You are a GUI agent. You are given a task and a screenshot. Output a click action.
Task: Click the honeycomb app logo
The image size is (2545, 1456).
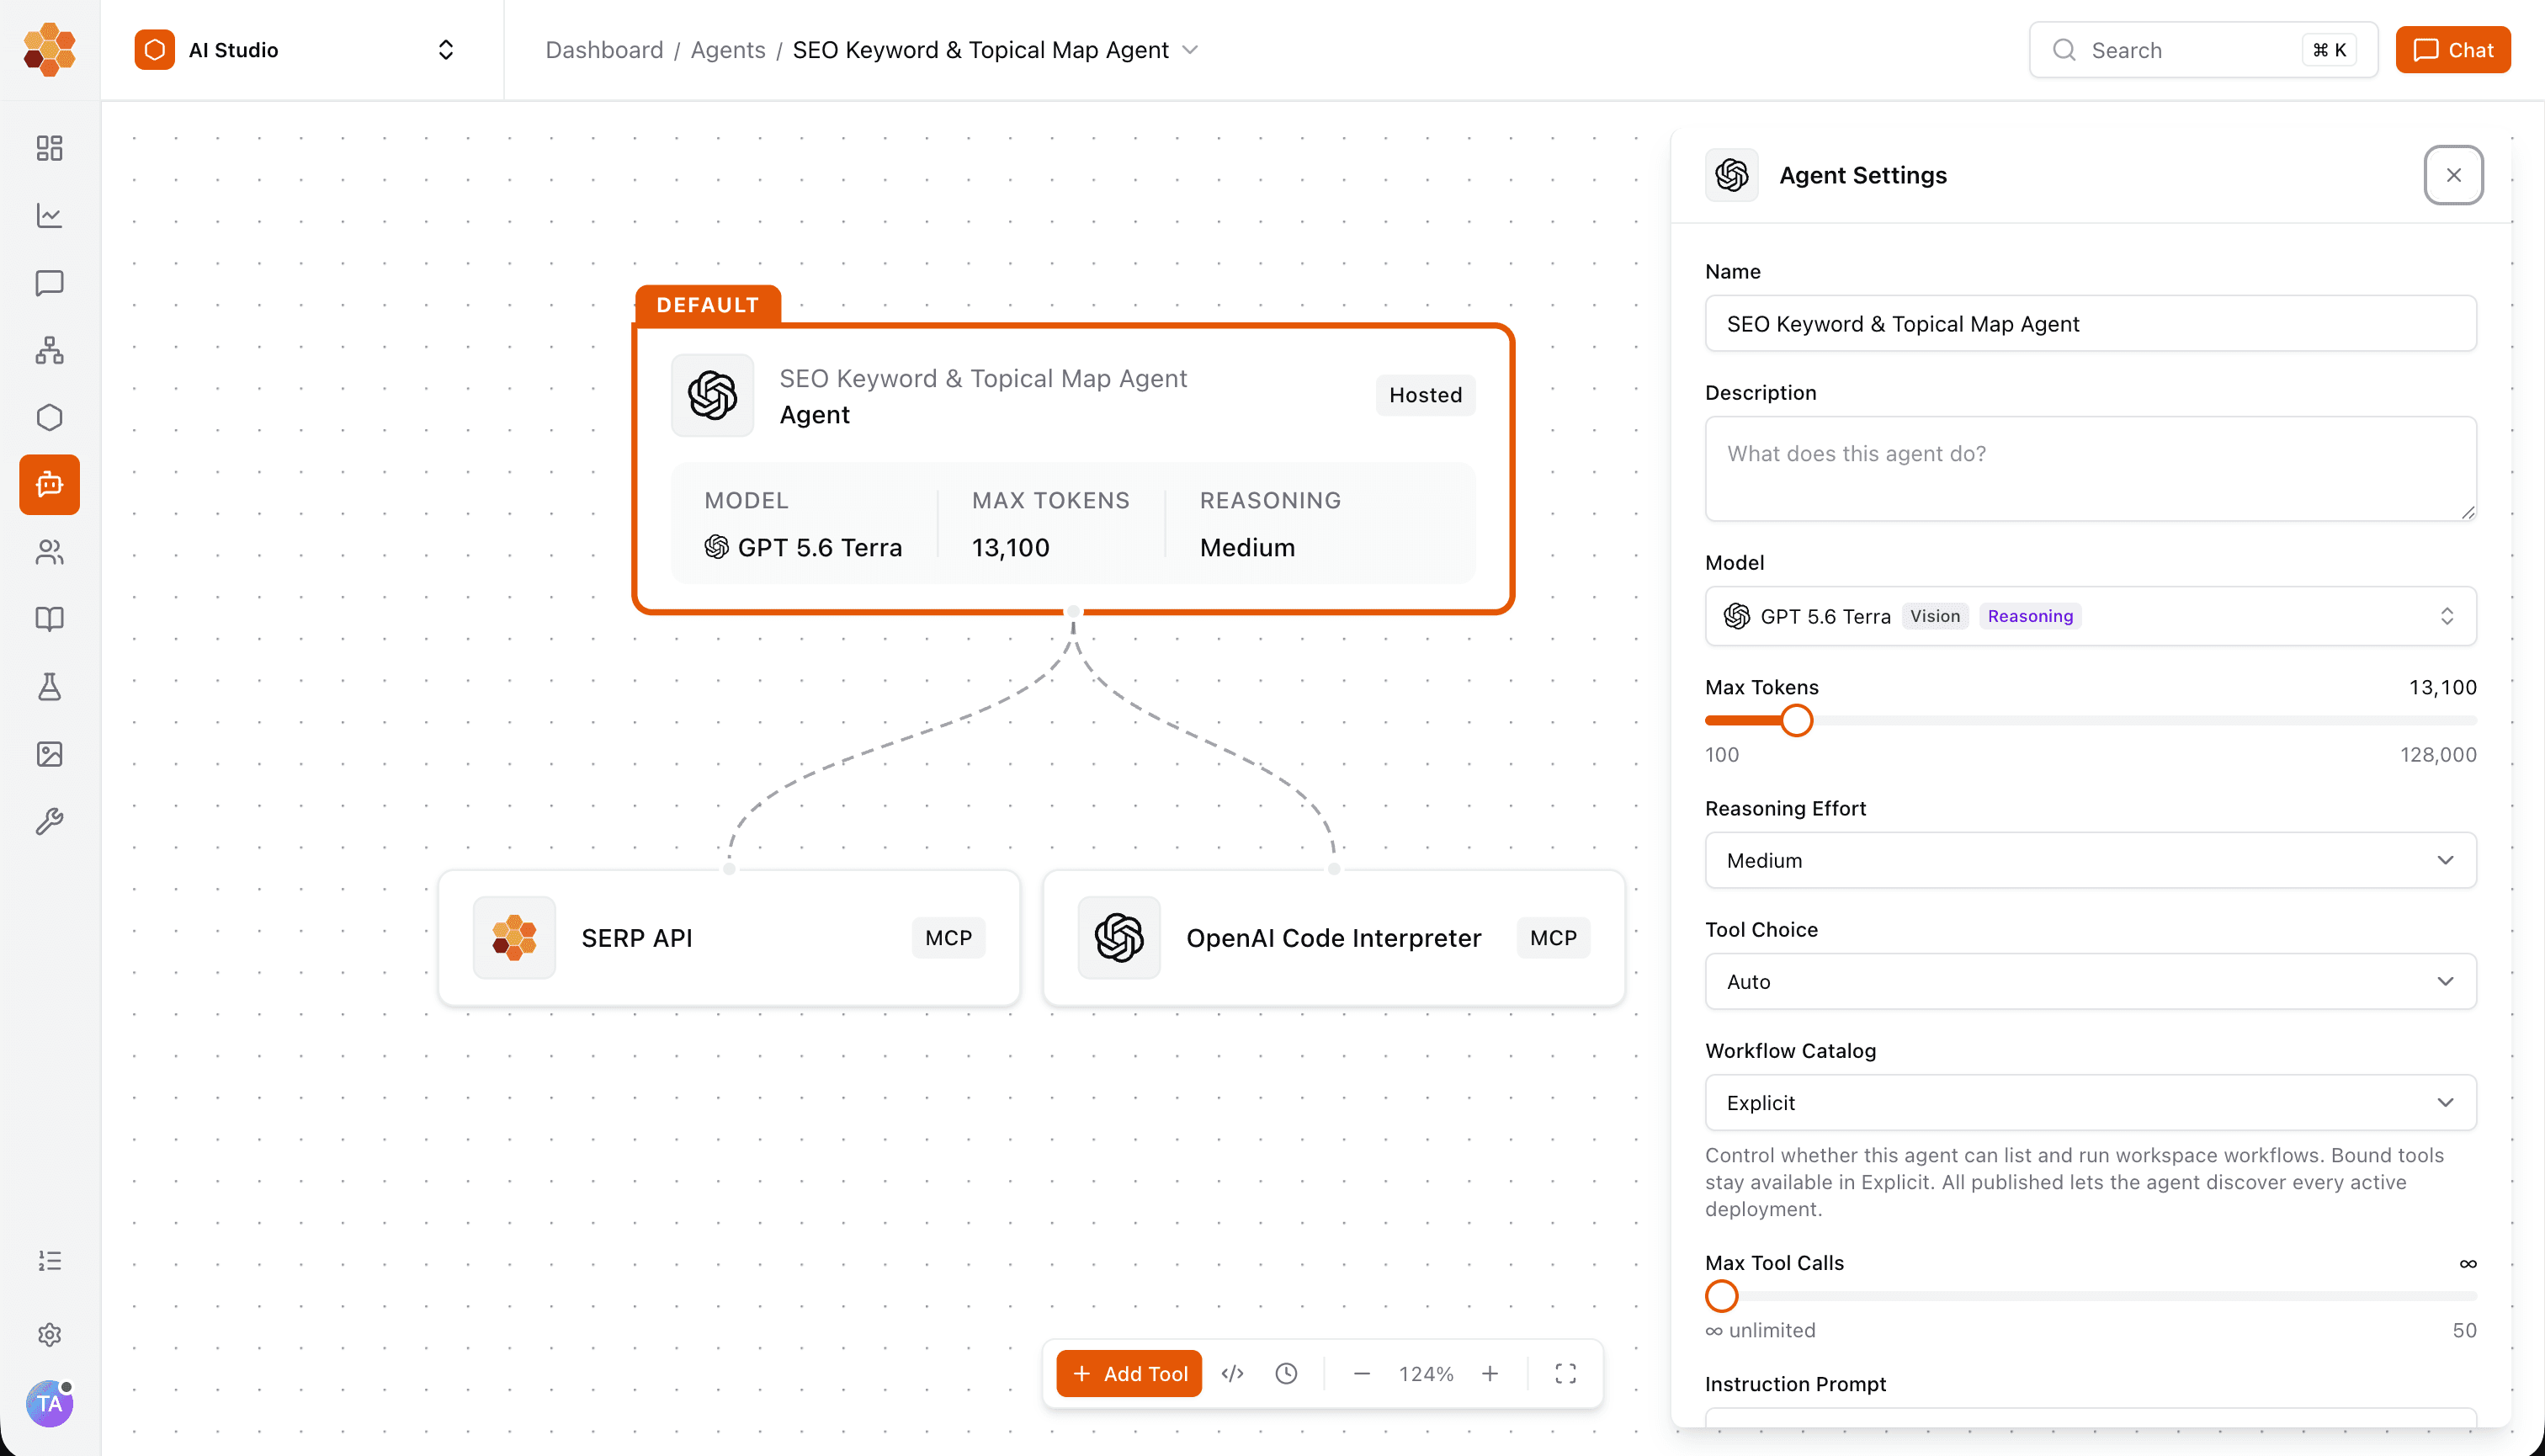coord(49,50)
